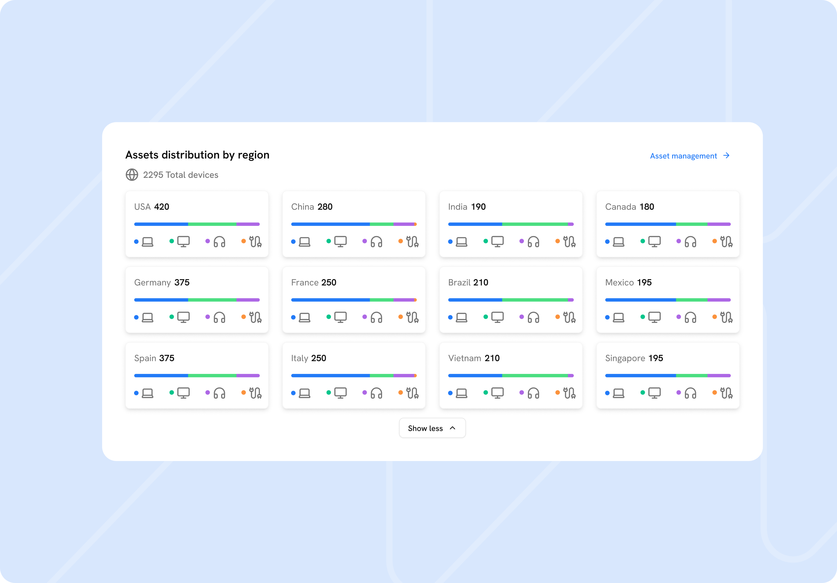Click the arrow next to Asset management
837x583 pixels.
727,156
